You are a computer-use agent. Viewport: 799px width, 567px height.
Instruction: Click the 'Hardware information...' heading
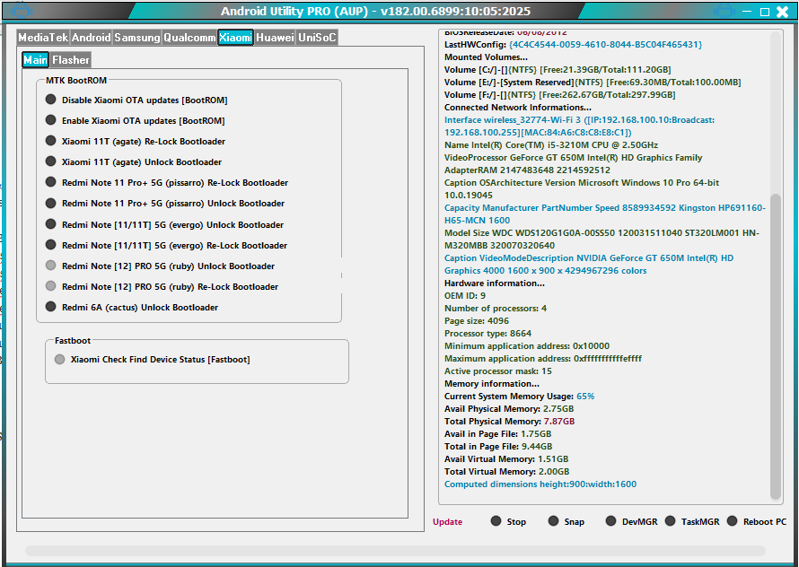(x=495, y=283)
